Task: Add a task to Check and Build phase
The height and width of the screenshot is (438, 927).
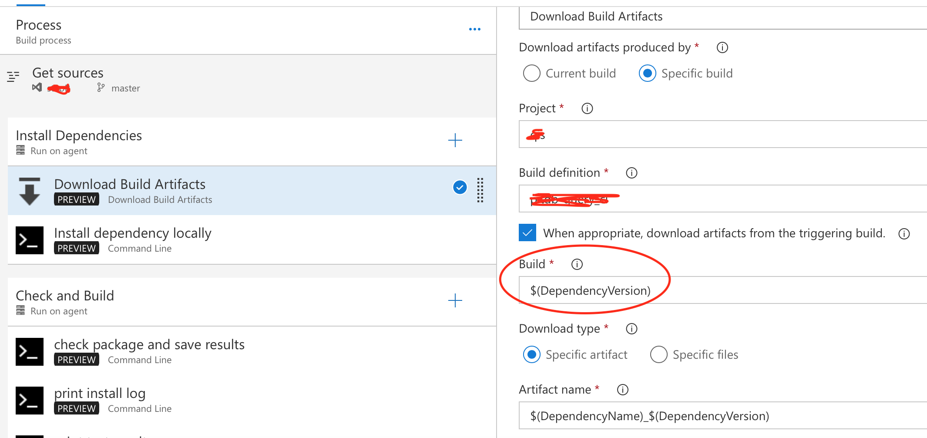Action: (455, 300)
